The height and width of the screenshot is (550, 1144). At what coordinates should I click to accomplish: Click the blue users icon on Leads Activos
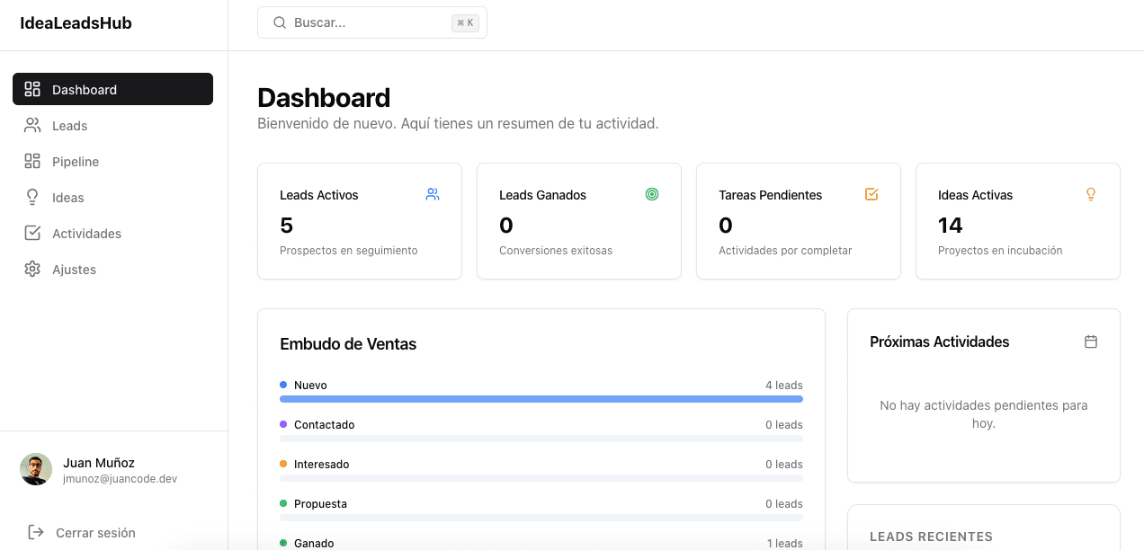pyautogui.click(x=433, y=194)
